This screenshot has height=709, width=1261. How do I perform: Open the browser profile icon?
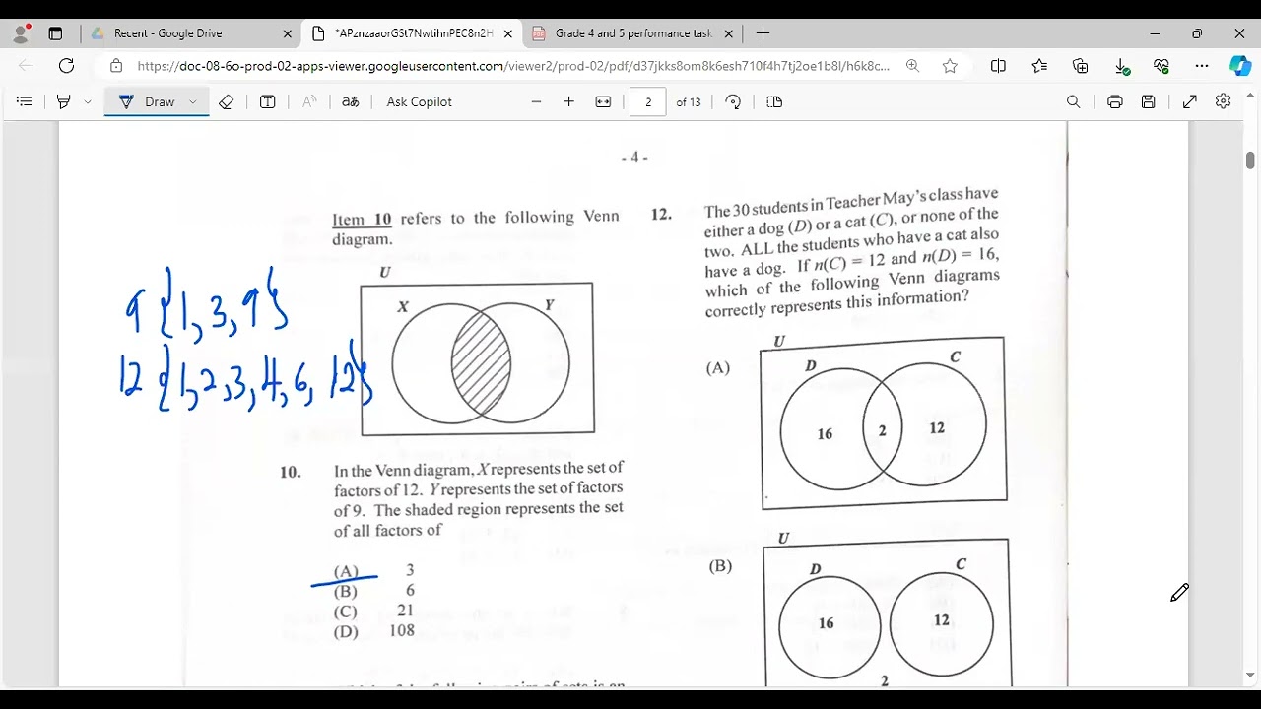point(22,33)
